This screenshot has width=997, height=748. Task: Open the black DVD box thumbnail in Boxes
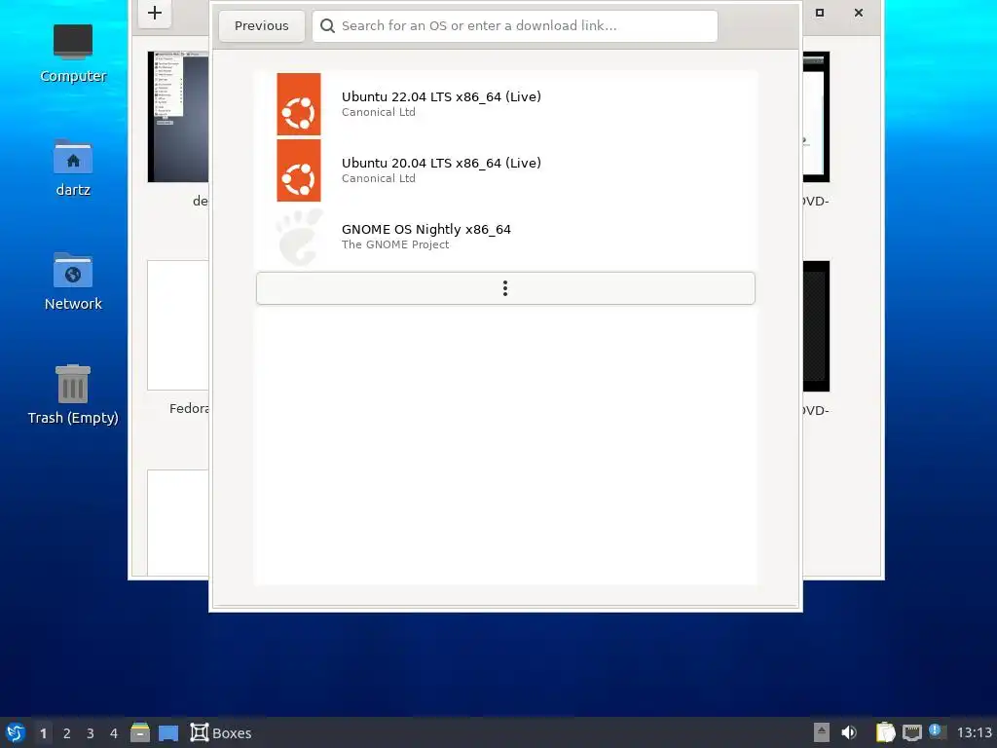coord(817,326)
